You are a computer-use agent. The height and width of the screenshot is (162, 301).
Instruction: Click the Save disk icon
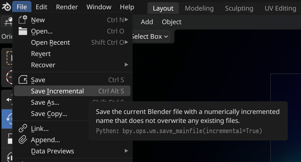click(23, 80)
